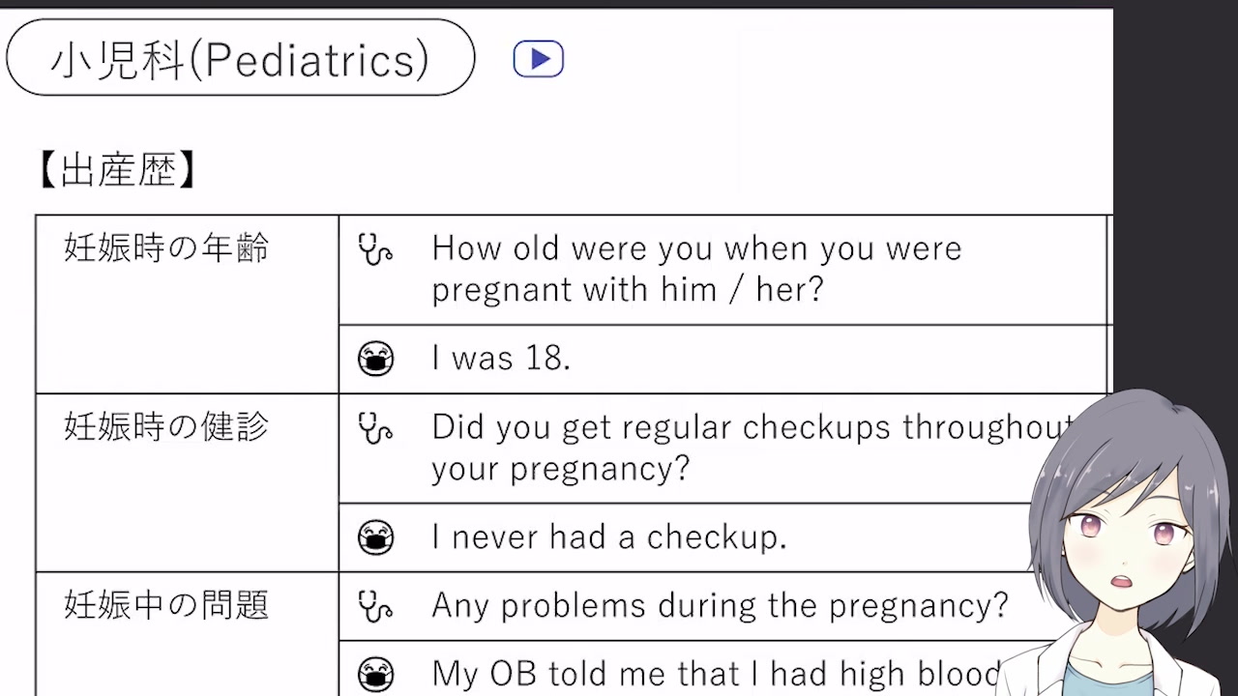Click "Any problems during the pregnancy?" question text

pyautogui.click(x=720, y=606)
